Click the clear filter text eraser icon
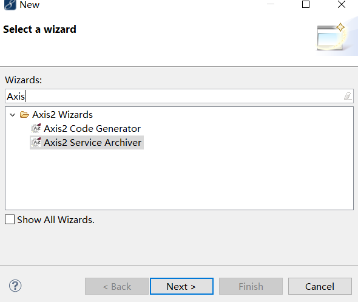Screen dimensions: 358x302 coord(348,96)
